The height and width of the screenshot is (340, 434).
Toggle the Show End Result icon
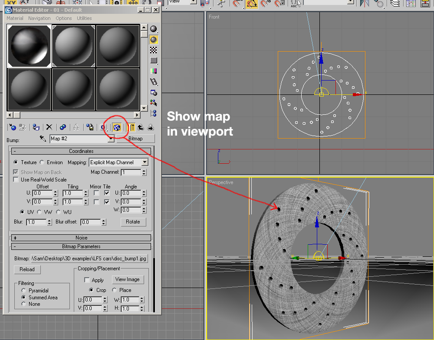[x=132, y=127]
